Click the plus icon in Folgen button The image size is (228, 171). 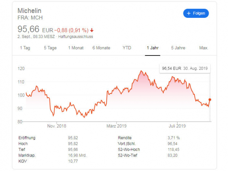[x=188, y=13]
